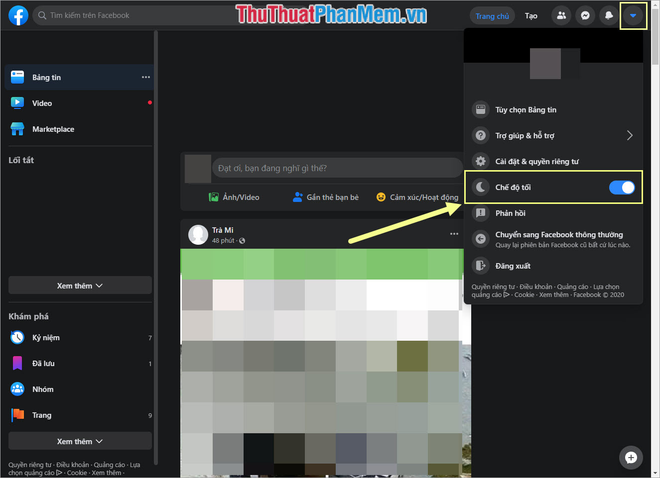The height and width of the screenshot is (478, 660).
Task: Open Video from the left sidebar
Action: [42, 103]
